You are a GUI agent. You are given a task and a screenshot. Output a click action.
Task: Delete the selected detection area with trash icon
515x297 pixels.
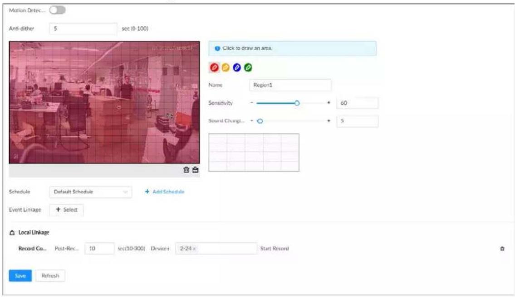pyautogui.click(x=186, y=170)
